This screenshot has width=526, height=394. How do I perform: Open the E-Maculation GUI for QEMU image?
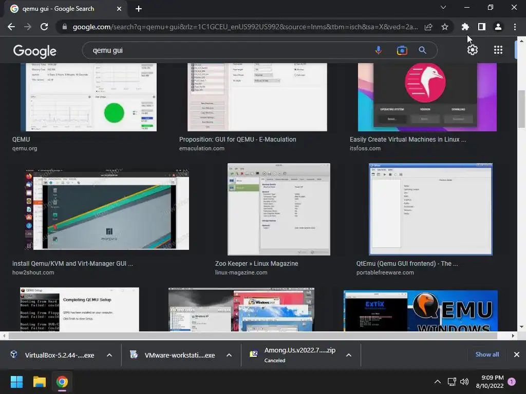pyautogui.click(x=257, y=97)
